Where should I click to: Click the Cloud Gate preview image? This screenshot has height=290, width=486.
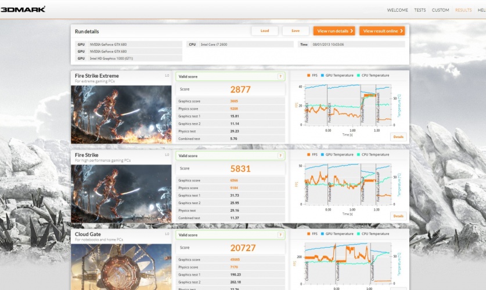[121, 267]
